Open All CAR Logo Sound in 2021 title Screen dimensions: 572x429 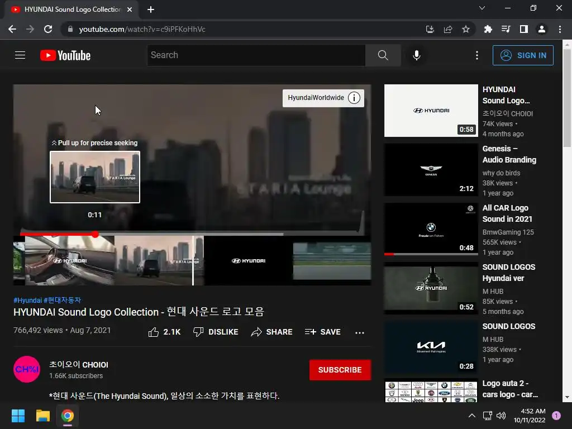pos(507,213)
